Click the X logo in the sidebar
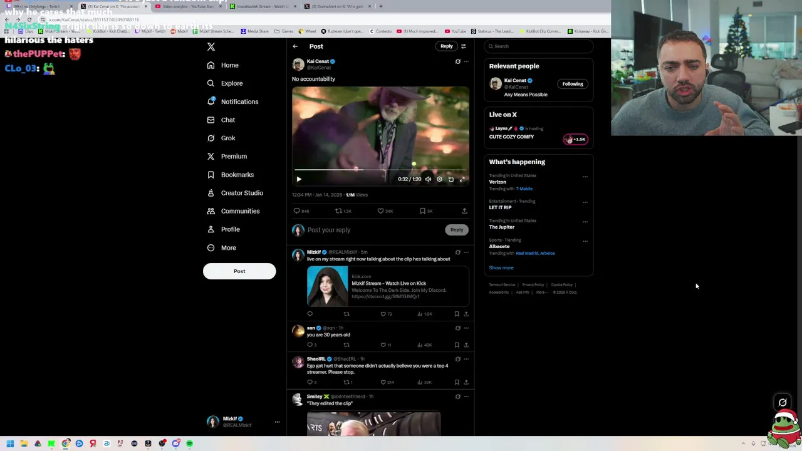This screenshot has height=451, width=802. (211, 47)
